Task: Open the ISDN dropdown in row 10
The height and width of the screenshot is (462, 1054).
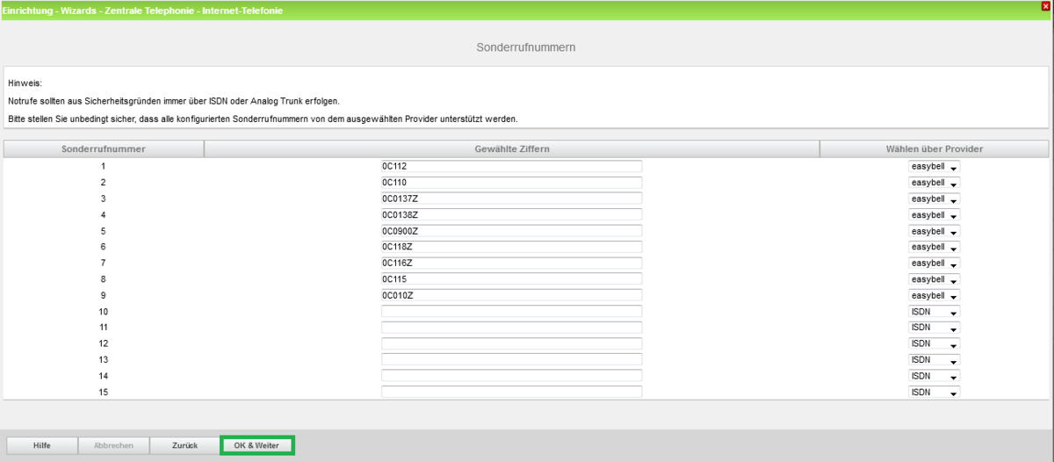Action: point(934,312)
